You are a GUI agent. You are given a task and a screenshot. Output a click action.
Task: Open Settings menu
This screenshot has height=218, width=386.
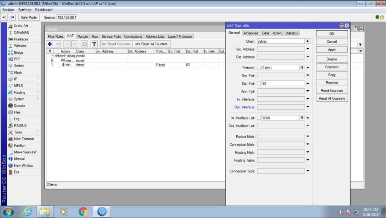click(25, 10)
